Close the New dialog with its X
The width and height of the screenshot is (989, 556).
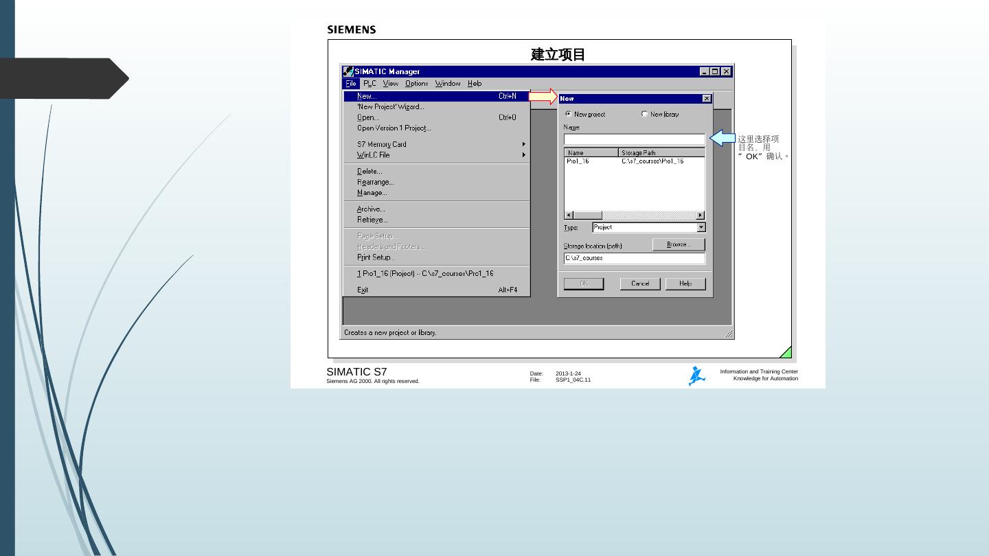tap(707, 99)
